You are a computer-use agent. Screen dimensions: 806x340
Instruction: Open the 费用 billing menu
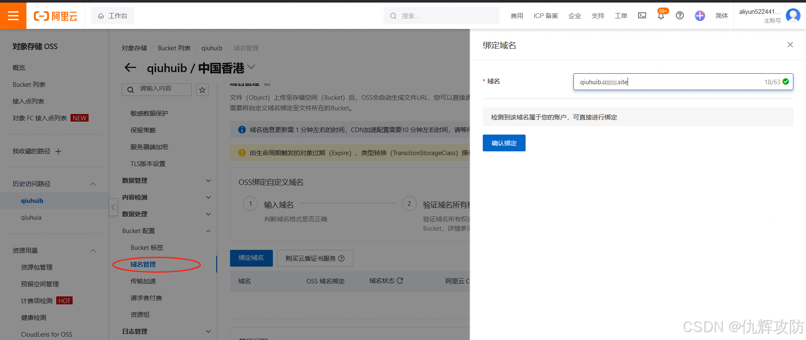517,16
